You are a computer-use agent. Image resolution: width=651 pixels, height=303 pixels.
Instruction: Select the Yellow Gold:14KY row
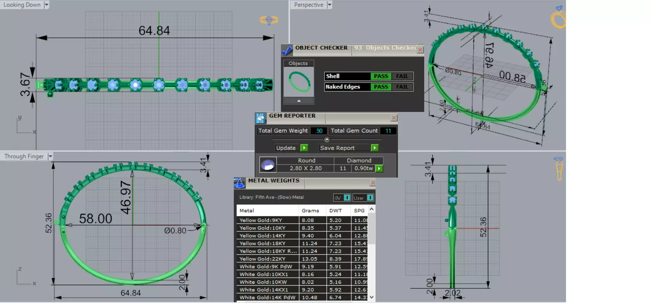302,235
